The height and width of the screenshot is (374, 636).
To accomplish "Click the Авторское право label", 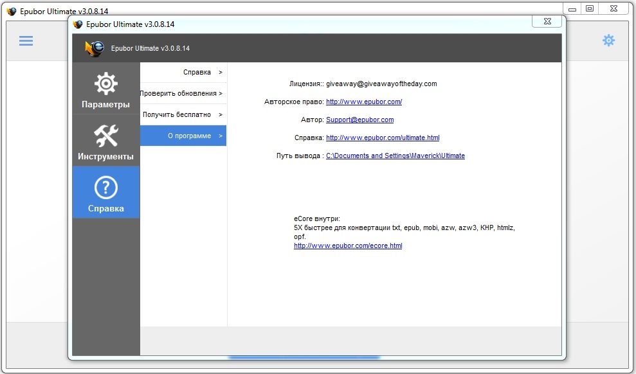I will 294,102.
